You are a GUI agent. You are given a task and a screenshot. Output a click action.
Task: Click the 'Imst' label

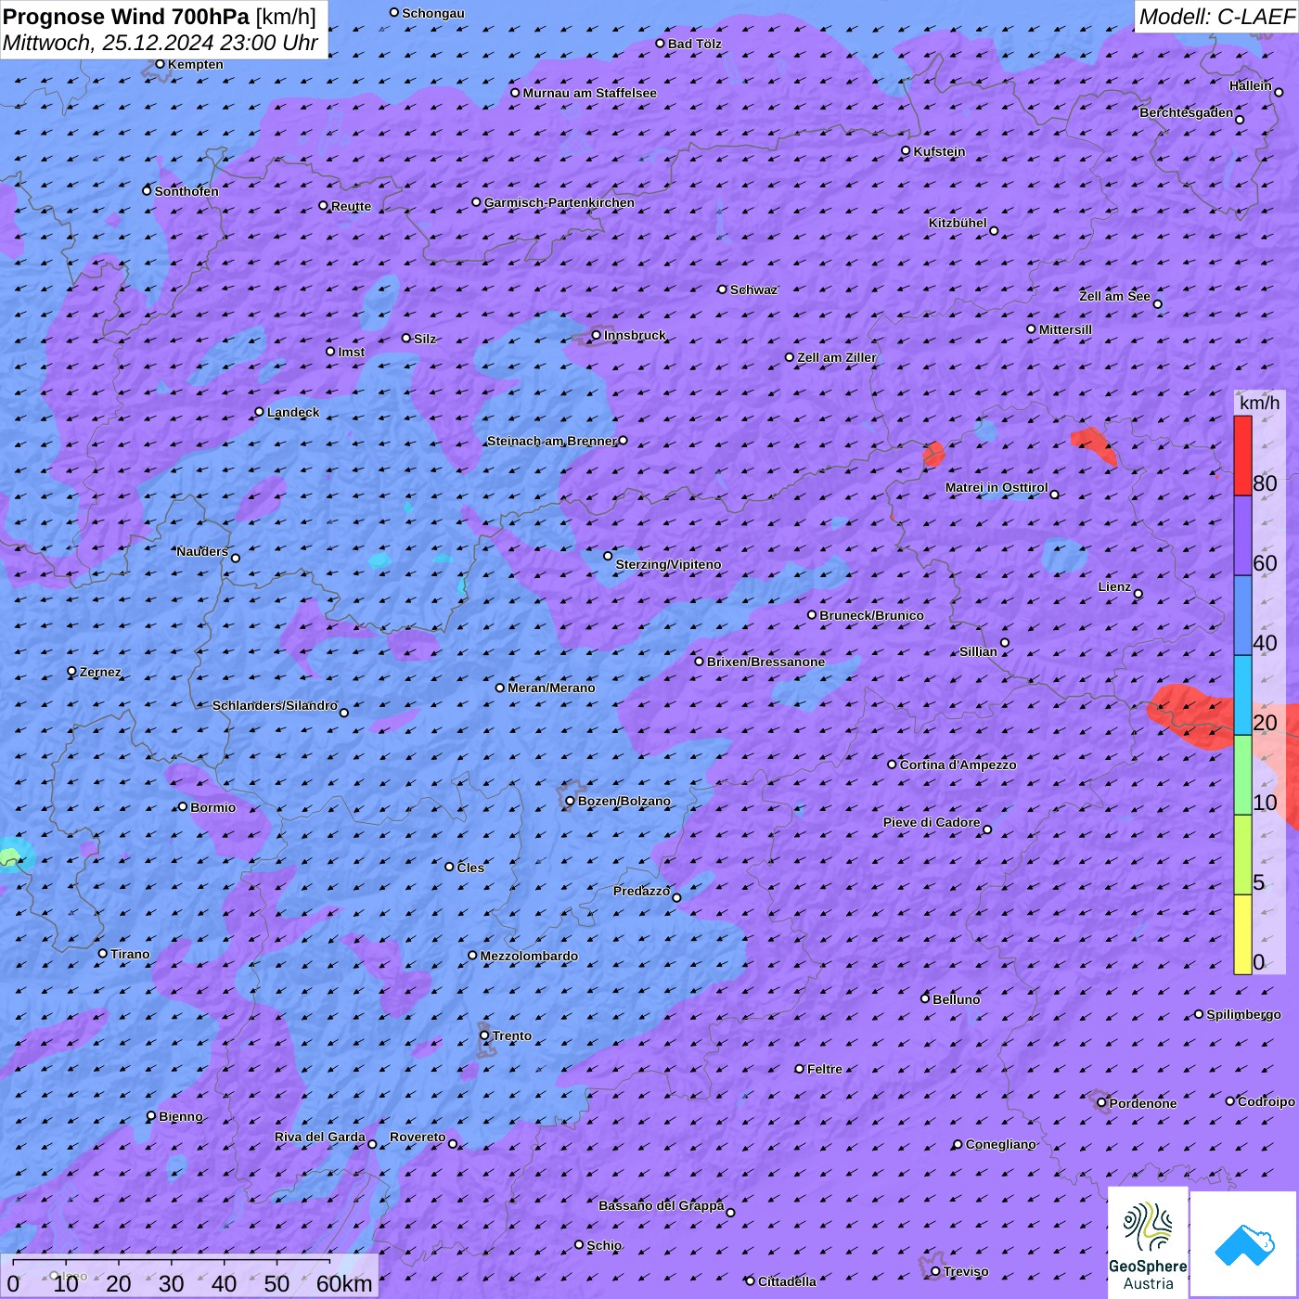[x=352, y=352]
